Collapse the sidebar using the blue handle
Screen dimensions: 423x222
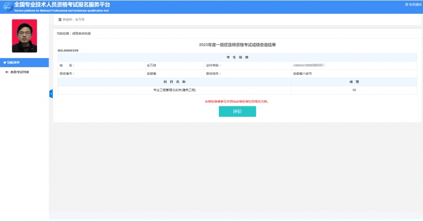click(51, 94)
